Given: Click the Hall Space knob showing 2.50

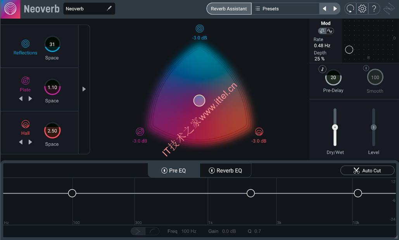Looking at the screenshot, I should click(x=52, y=130).
